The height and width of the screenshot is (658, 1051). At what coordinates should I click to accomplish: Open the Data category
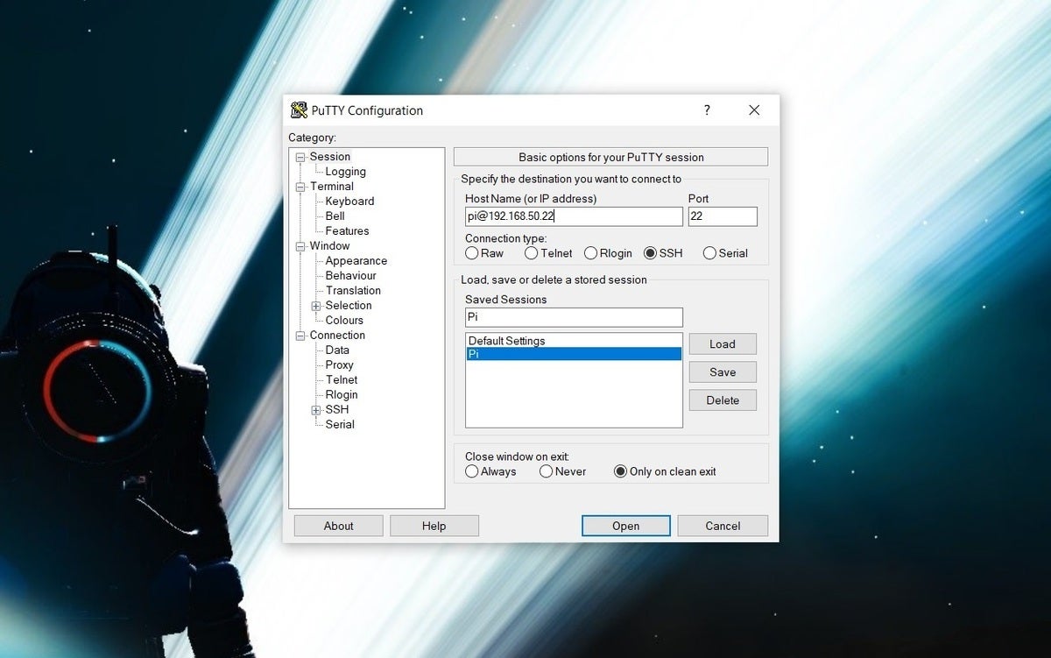337,350
